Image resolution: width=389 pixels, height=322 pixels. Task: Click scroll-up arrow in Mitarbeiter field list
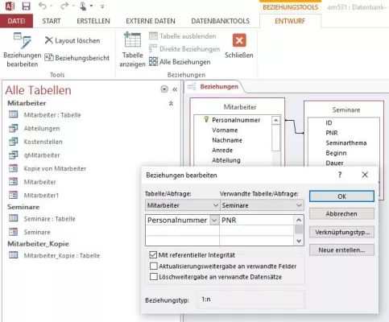pyautogui.click(x=275, y=120)
